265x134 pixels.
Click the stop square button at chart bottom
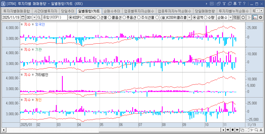(233, 130)
